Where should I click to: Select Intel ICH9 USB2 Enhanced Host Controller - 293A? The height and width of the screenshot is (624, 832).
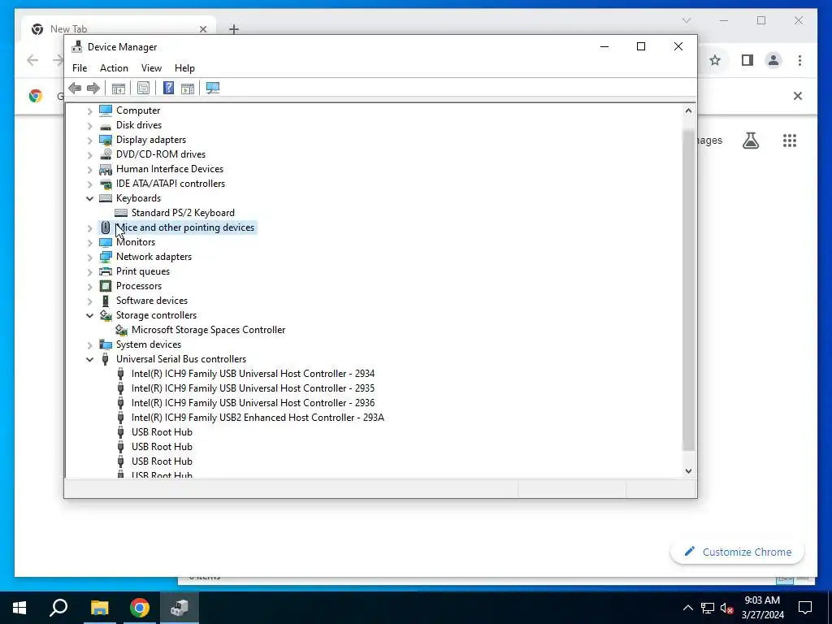[x=258, y=418]
